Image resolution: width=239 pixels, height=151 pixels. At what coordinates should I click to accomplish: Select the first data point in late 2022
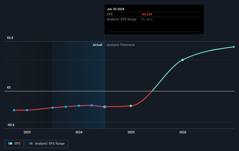[x=14, y=110]
